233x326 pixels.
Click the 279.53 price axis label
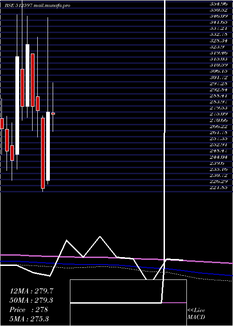pos(219,108)
